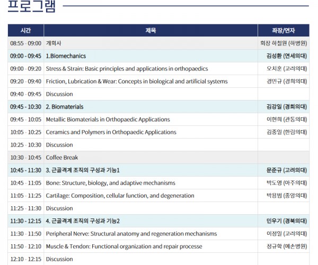Select Ceramics and Polymers in Orthopaedic Applications

[x=111, y=132]
